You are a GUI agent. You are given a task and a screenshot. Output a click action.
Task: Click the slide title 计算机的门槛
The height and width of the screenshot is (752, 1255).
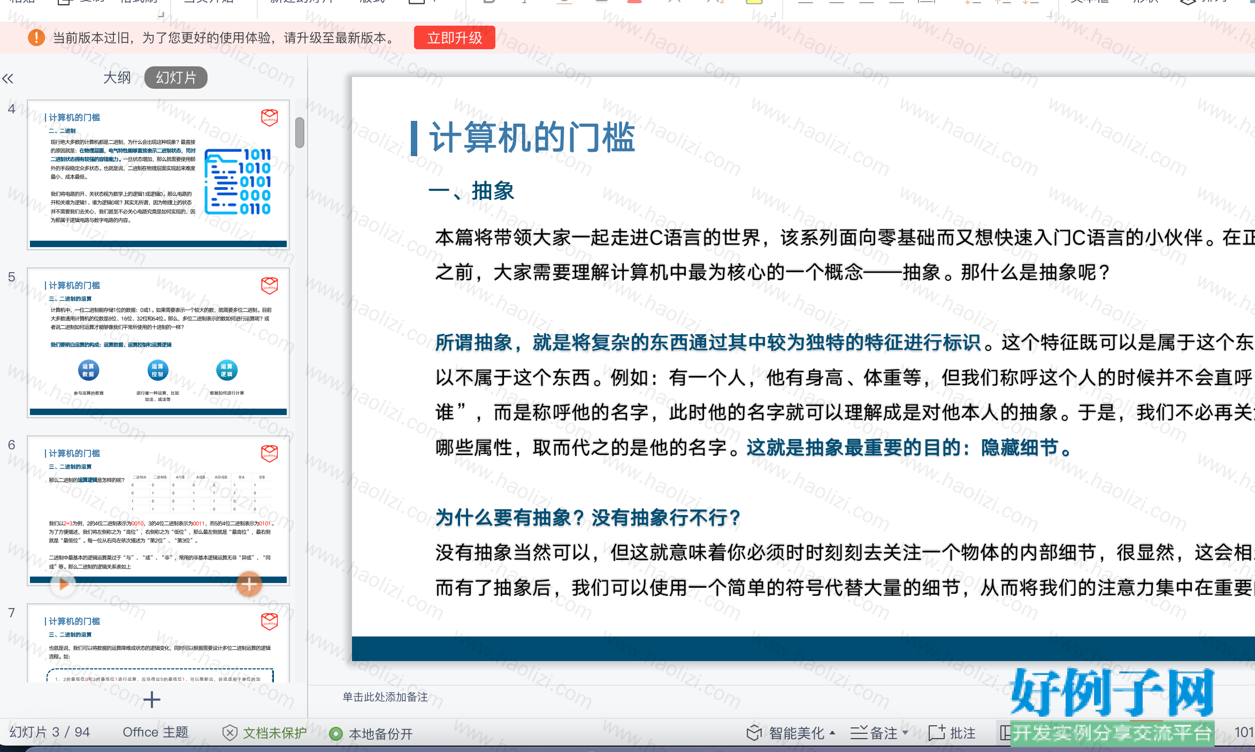pos(532,137)
